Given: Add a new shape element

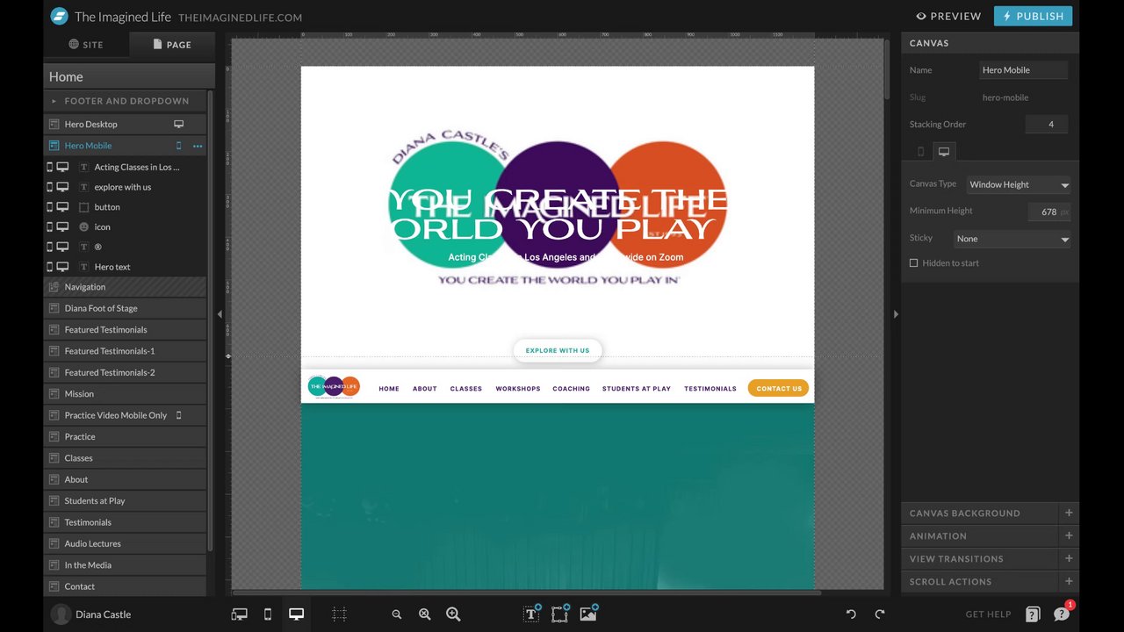Looking at the screenshot, I should [x=560, y=614].
